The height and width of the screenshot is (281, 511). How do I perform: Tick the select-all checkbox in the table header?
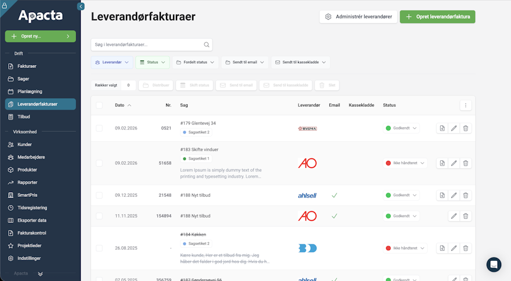tap(99, 105)
